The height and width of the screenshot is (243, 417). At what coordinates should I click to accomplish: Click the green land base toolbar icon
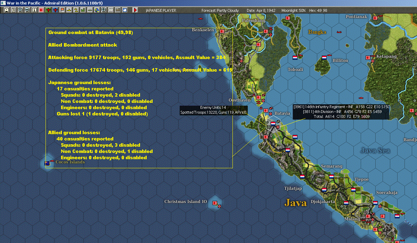83,10
